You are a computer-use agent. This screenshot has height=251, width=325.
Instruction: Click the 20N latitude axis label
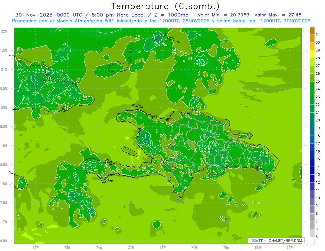(4, 107)
